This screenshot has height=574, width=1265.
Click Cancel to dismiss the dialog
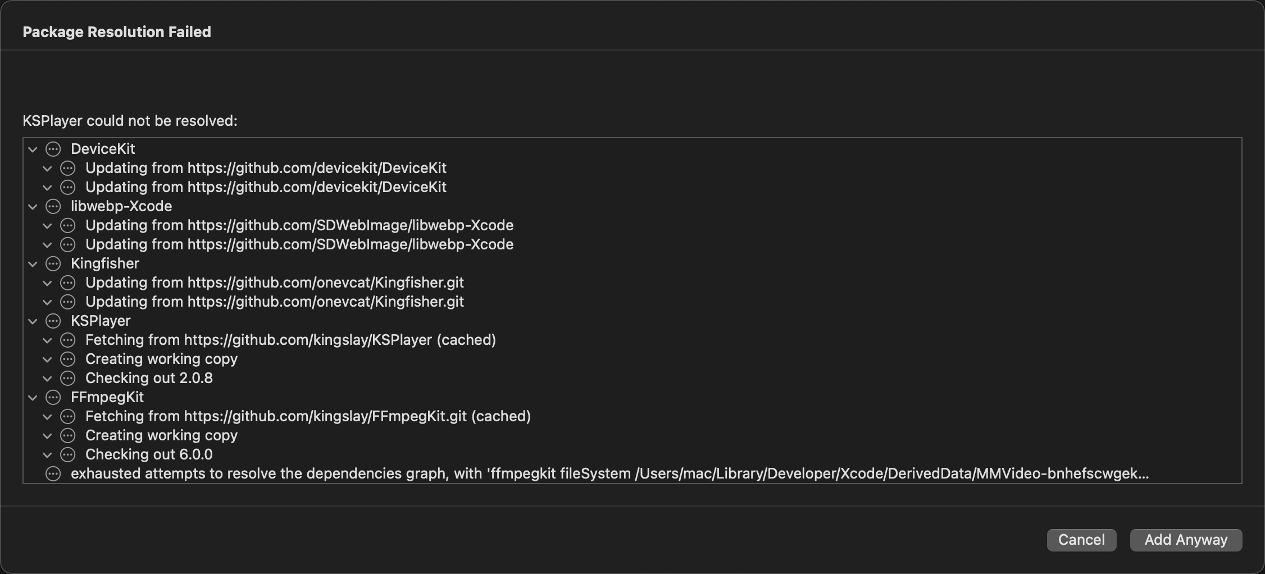pos(1081,540)
